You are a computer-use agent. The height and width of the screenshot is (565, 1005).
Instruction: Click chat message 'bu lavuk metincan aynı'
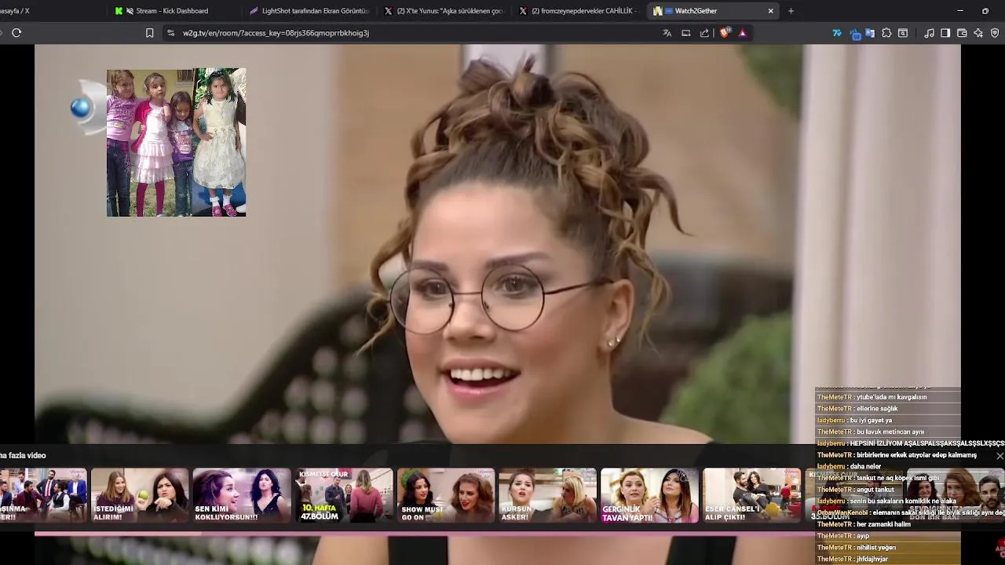click(890, 432)
